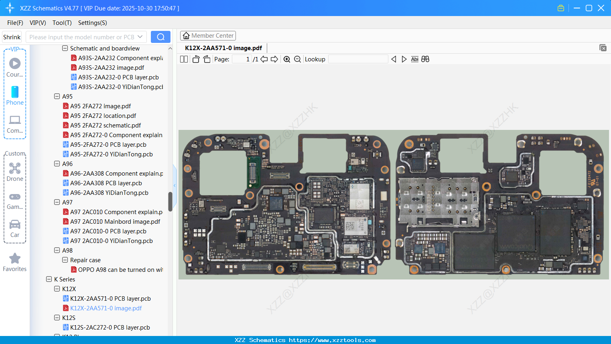
Task: Select the Phone icon in VIP panel
Action: pos(14,95)
